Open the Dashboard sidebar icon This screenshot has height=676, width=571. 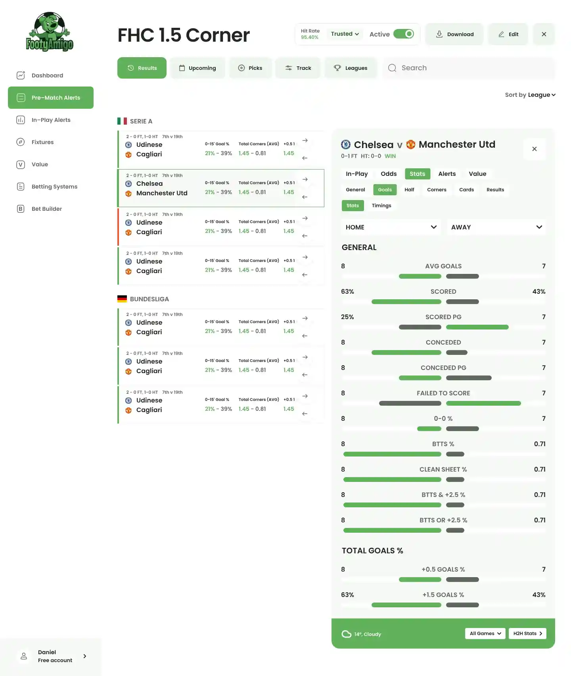[21, 75]
